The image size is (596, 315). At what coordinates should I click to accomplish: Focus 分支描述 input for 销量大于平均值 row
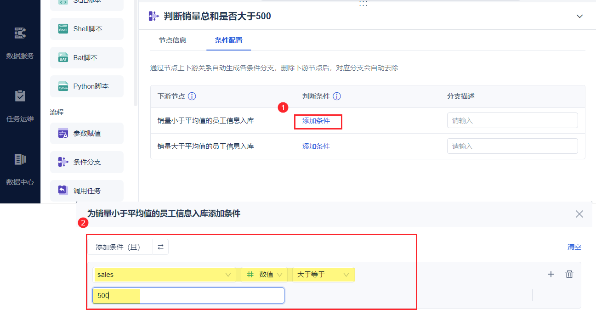(x=512, y=146)
